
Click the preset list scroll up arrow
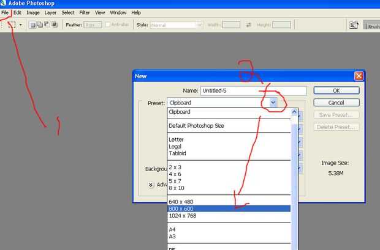click(294, 112)
